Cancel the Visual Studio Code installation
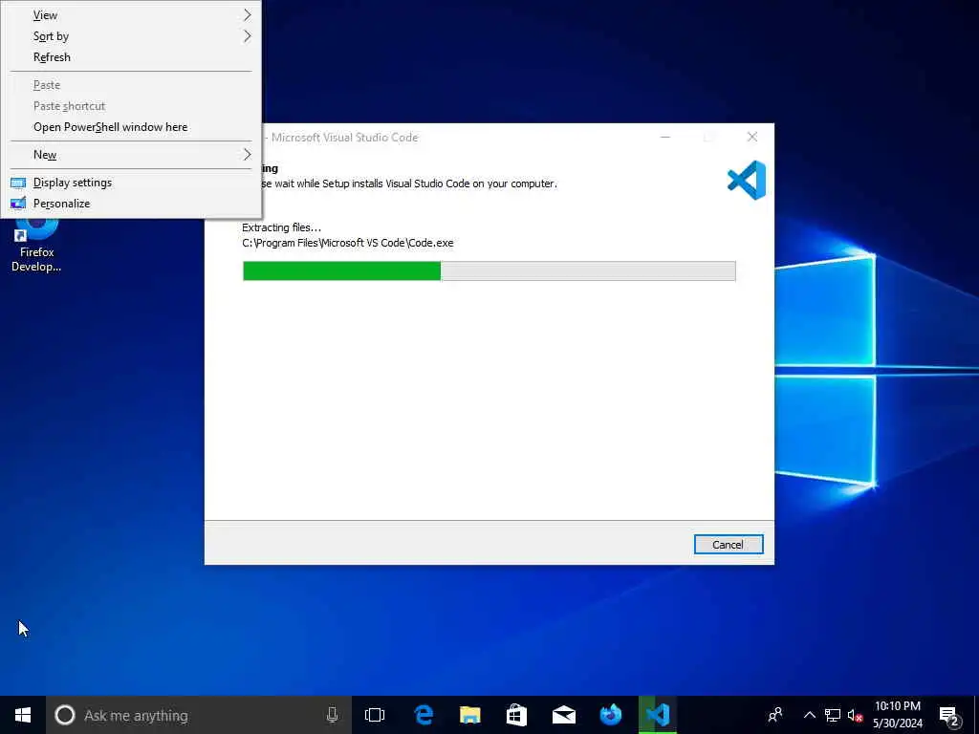 tap(728, 544)
